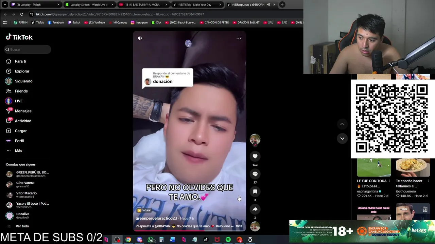The image size is (435, 244).
Task: Open the DRAGON BALL GT bookmark
Action: (246, 23)
